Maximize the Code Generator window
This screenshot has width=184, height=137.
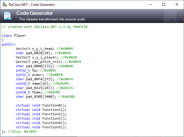164,5
